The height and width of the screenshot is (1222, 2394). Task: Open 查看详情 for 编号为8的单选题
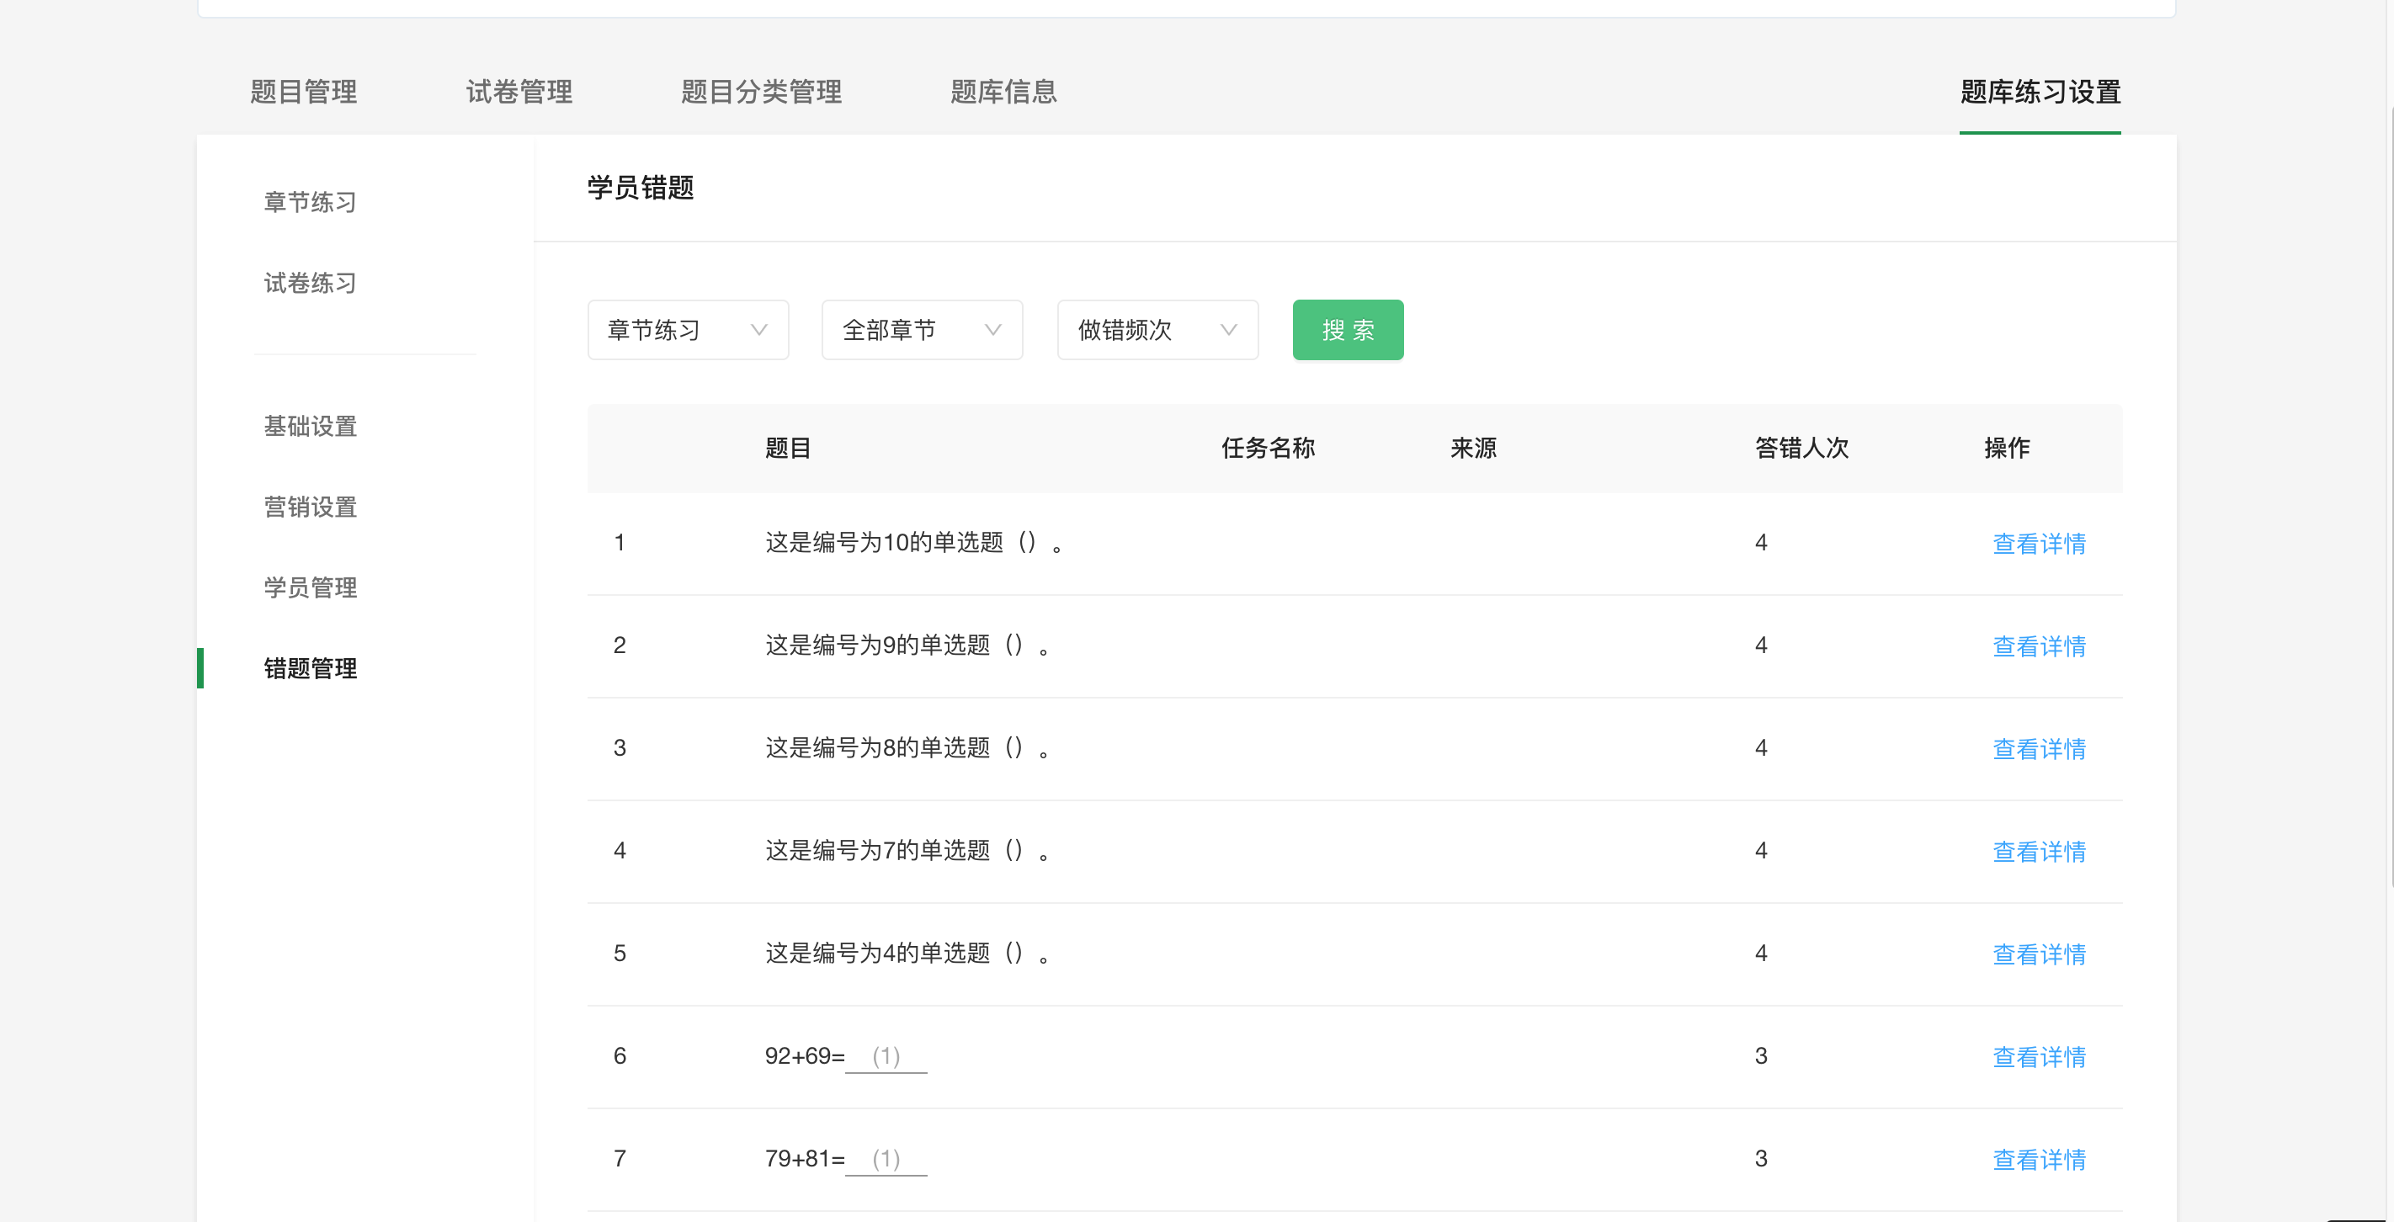coord(2039,749)
